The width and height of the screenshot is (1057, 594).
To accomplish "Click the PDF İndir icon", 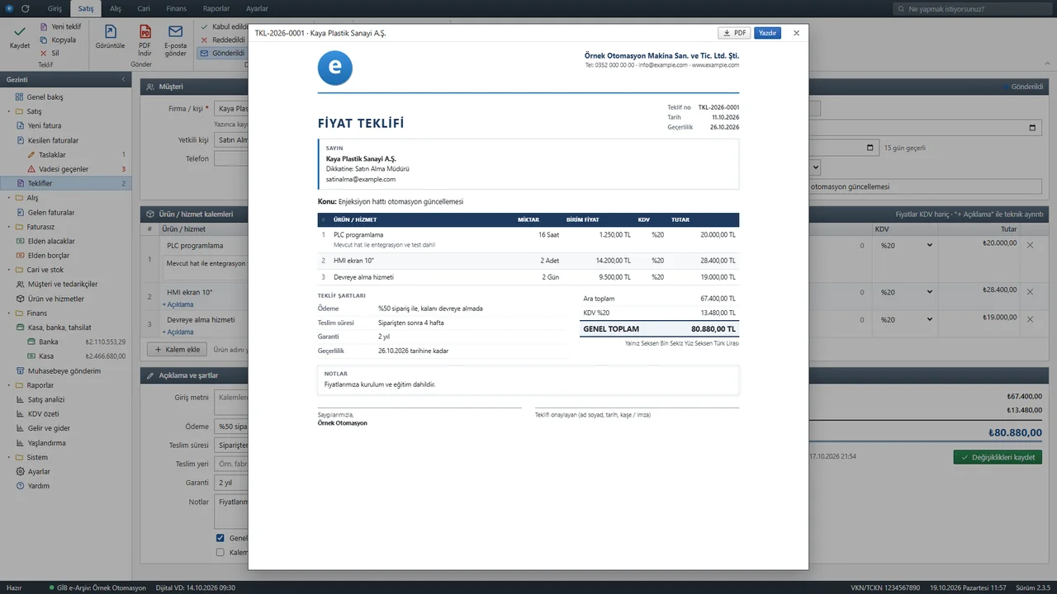I will pos(145,31).
